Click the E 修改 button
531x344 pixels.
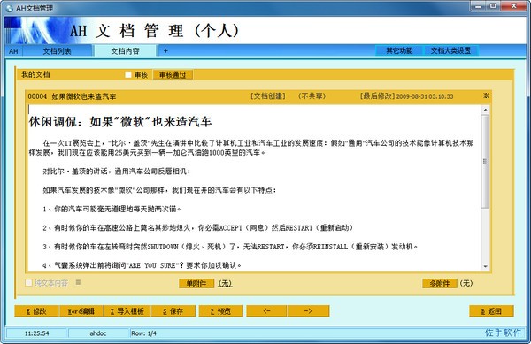point(36,311)
